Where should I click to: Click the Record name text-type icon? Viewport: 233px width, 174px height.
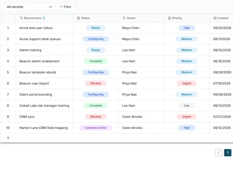point(21,18)
